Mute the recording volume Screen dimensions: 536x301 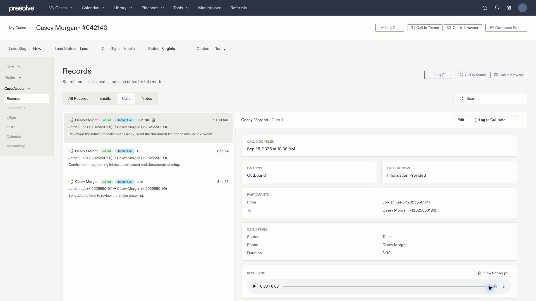(x=495, y=286)
